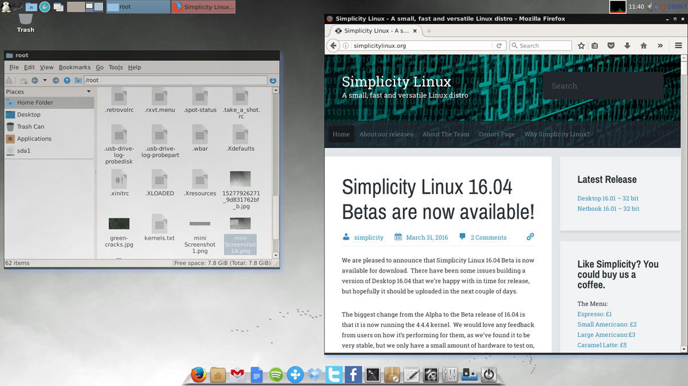Open the Go menu in file manager
Screen dimensions: 688x386
(x=100, y=67)
